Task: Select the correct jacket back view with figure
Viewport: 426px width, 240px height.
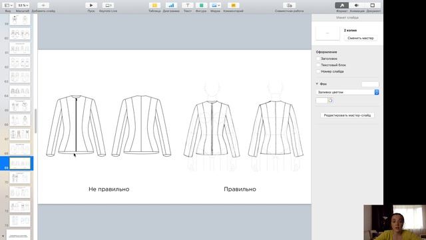Action: coord(276,126)
